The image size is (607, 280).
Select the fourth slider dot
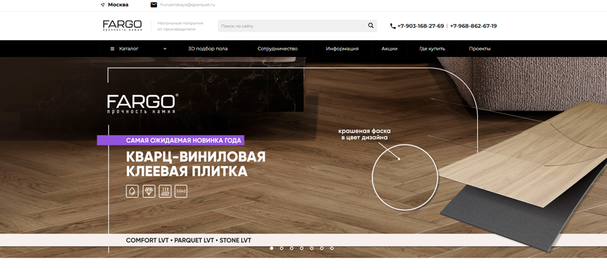pyautogui.click(x=302, y=248)
